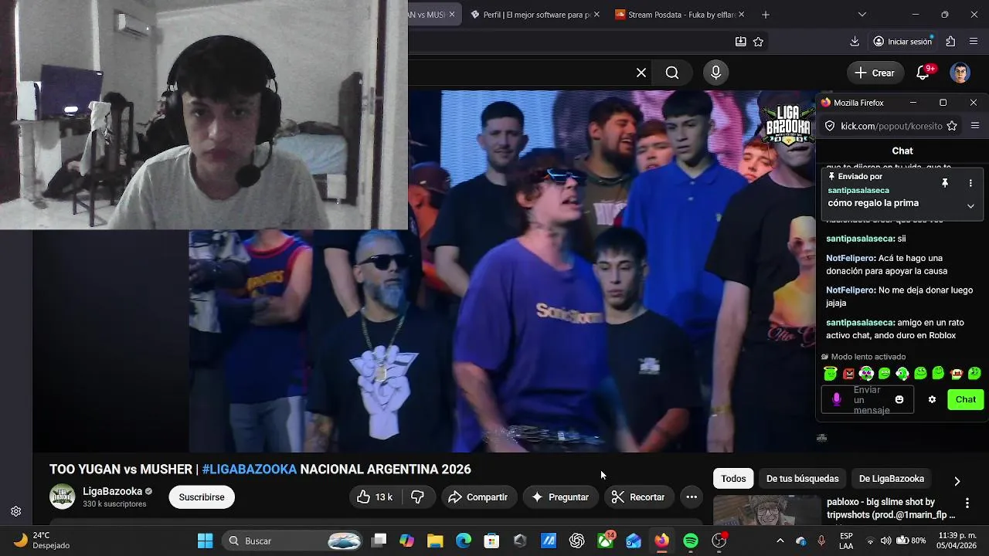Open File Explorer from the taskbar
The image size is (989, 556).
pyautogui.click(x=435, y=541)
